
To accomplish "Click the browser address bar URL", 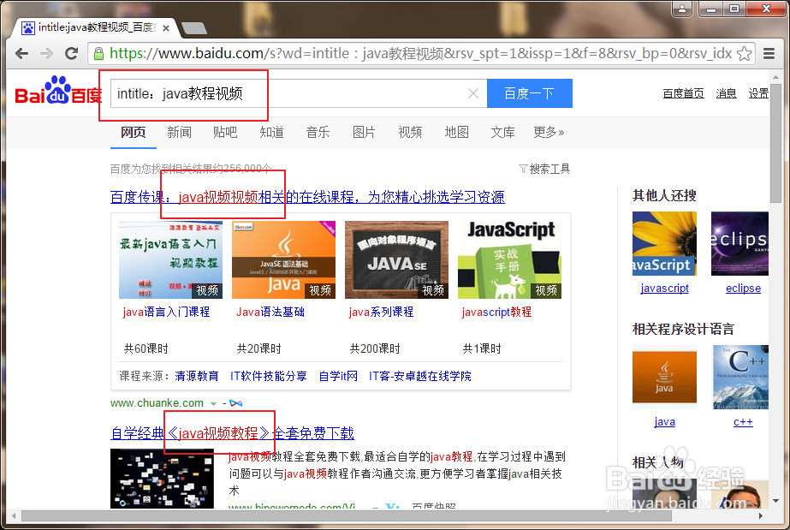I will (421, 53).
